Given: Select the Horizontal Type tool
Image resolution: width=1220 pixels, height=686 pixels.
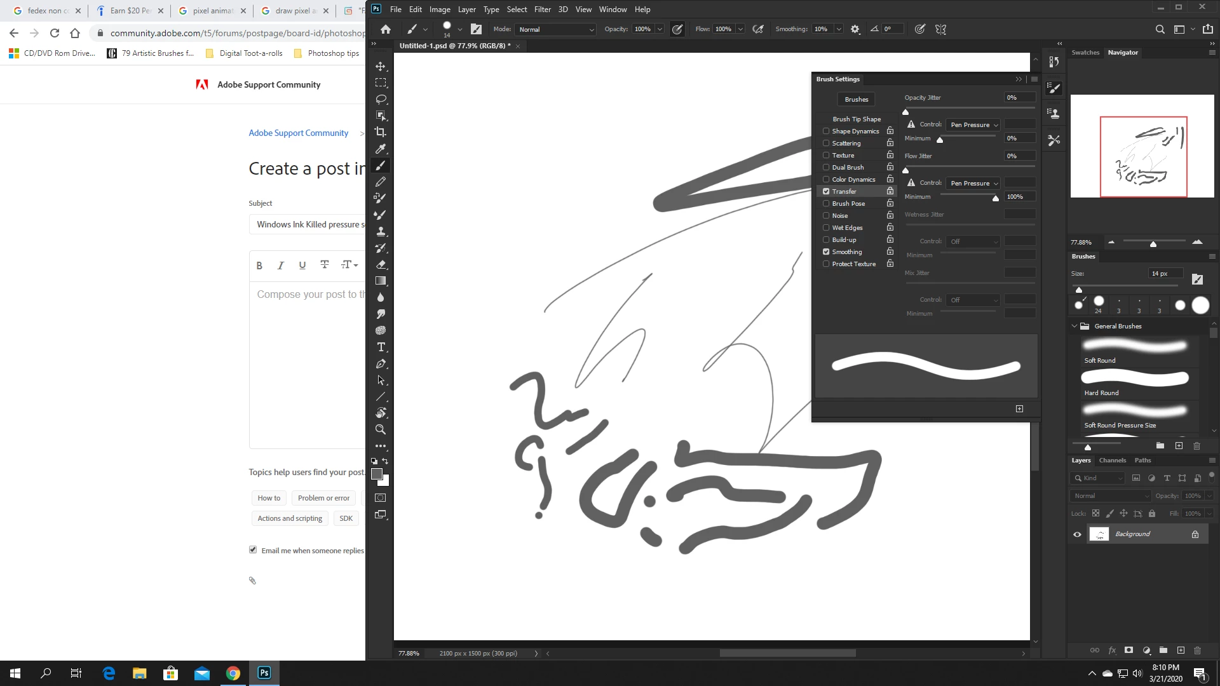Looking at the screenshot, I should [381, 347].
